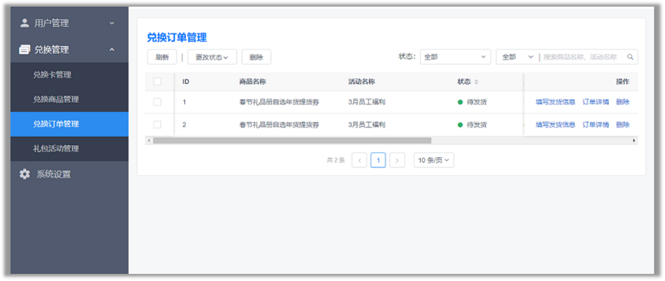Click the 商品名称 column header
Image resolution: width=665 pixels, height=281 pixels.
[x=253, y=81]
